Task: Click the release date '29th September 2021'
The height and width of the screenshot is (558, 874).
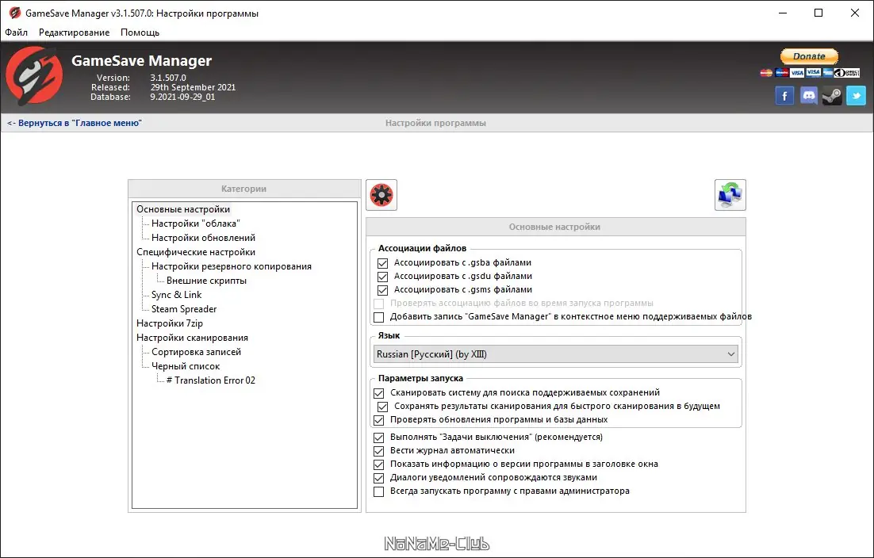Action: coord(193,87)
